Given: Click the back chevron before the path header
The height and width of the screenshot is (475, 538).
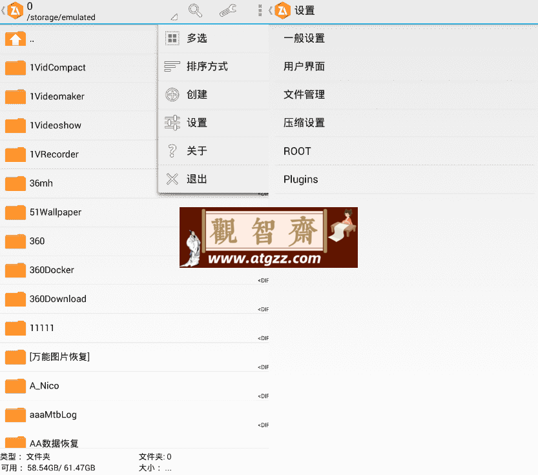Looking at the screenshot, I should pyautogui.click(x=3, y=10).
